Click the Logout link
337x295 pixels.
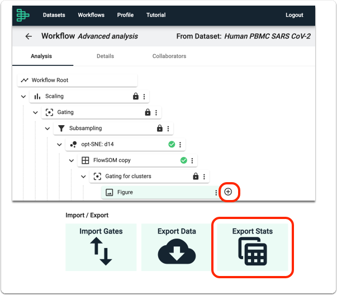coord(294,15)
